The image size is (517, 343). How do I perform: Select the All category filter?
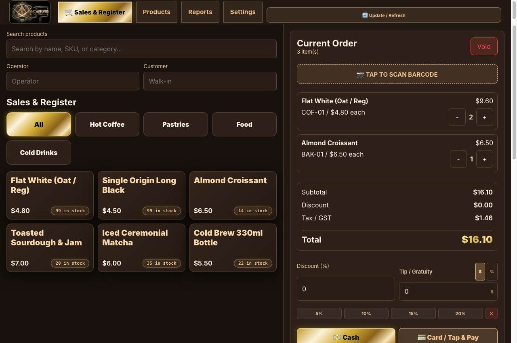(39, 124)
